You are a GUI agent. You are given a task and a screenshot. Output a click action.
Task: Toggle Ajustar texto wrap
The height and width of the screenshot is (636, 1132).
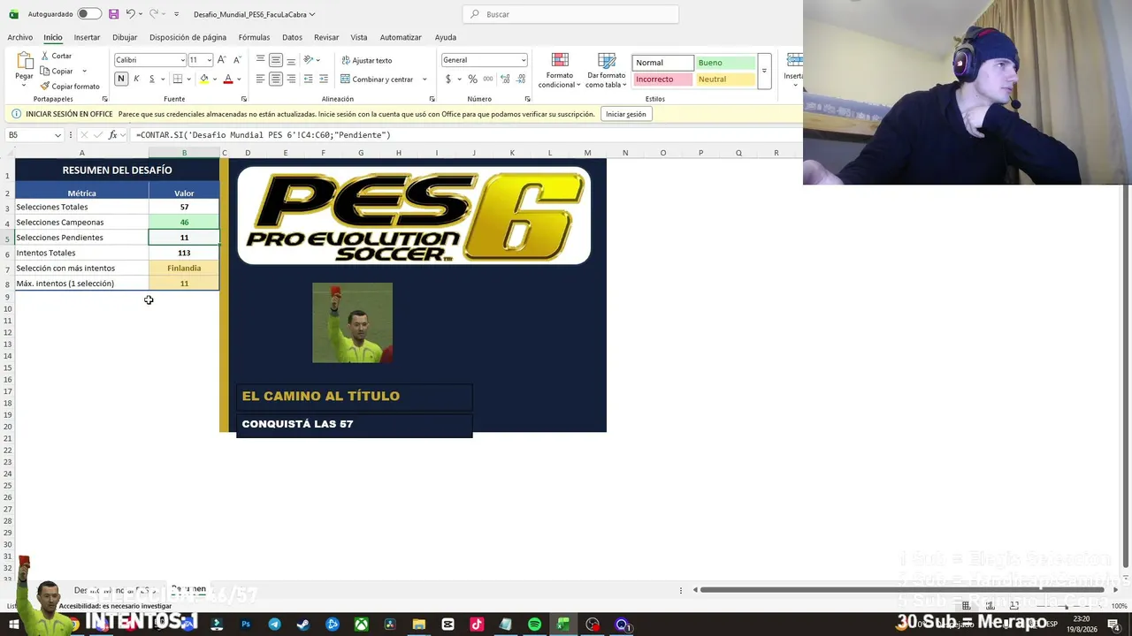(x=367, y=60)
